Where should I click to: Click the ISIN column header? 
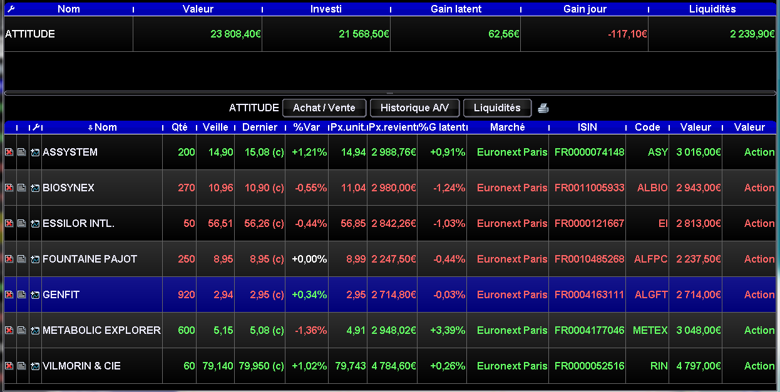pyautogui.click(x=587, y=127)
